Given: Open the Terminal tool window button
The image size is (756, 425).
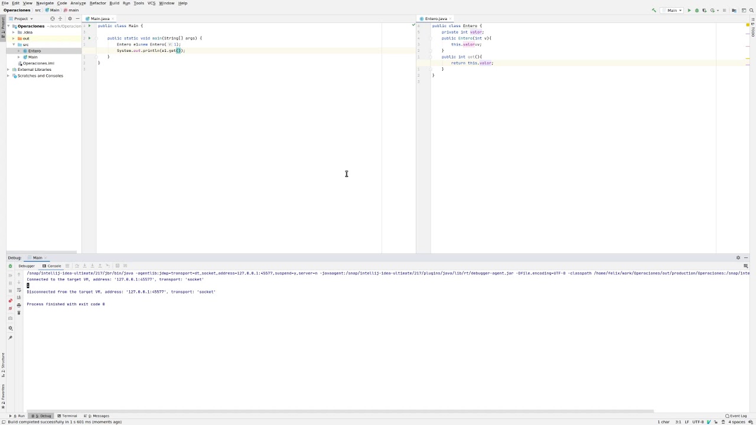Looking at the screenshot, I should (x=67, y=416).
